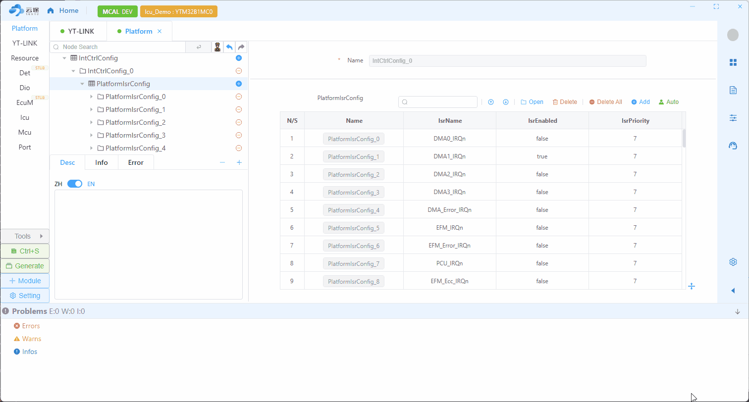Click the guard avatar icon beside search
Viewport: 749px width, 402px height.
[x=217, y=47]
